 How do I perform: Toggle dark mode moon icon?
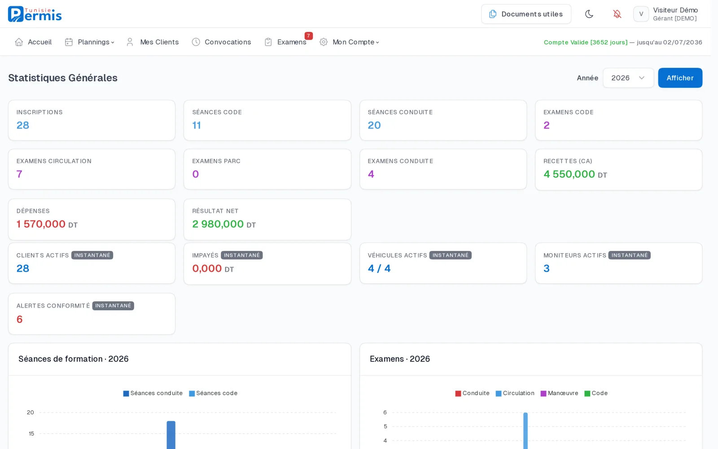[x=589, y=14]
